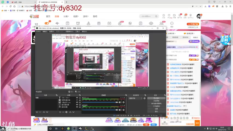Open the scene transition settings gear
This screenshot has width=233, height=131.
[144, 98]
